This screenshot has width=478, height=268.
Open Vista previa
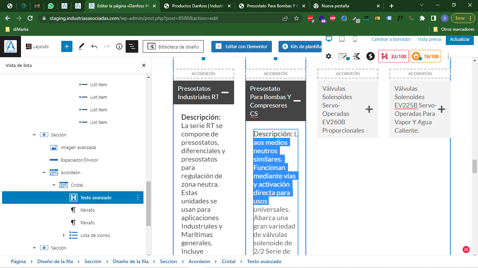[x=429, y=39]
